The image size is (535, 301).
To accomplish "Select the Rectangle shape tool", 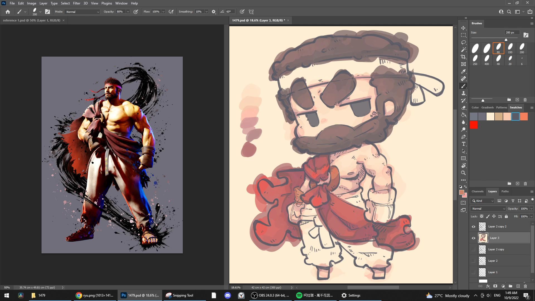I will click(x=463, y=159).
